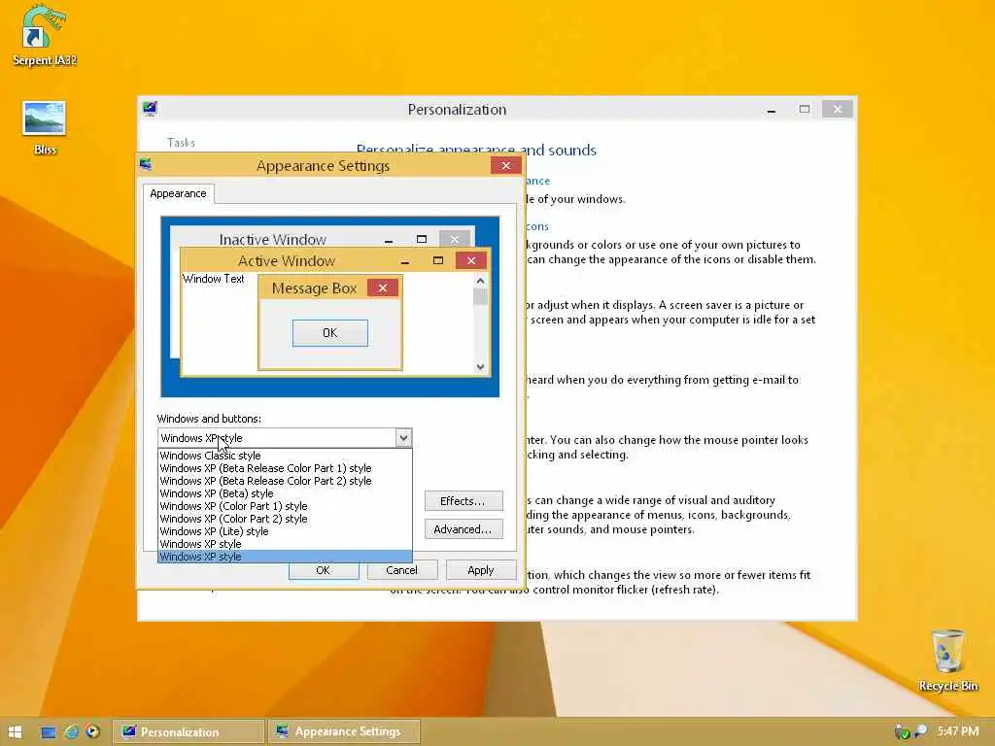
Task: Click the minimize icon on the Inactive Window preview
Action: coord(389,240)
